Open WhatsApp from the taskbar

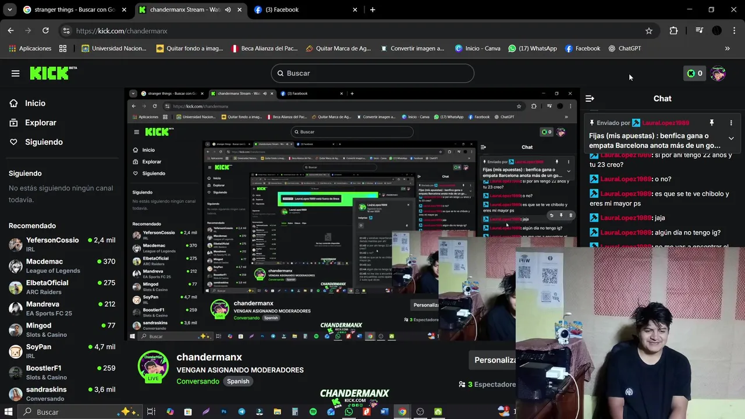point(349,411)
